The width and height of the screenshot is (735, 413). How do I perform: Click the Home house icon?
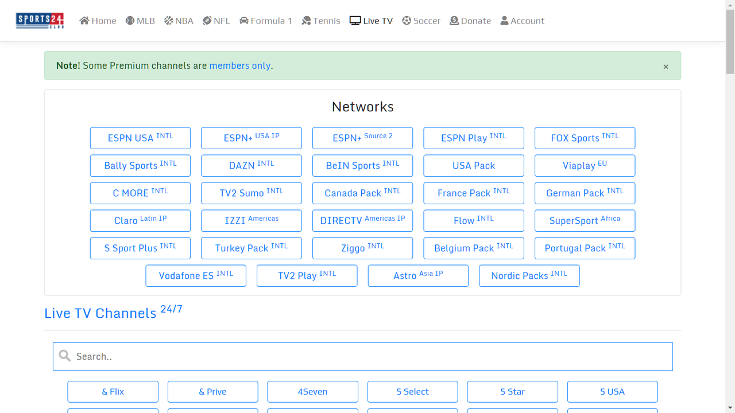click(84, 21)
